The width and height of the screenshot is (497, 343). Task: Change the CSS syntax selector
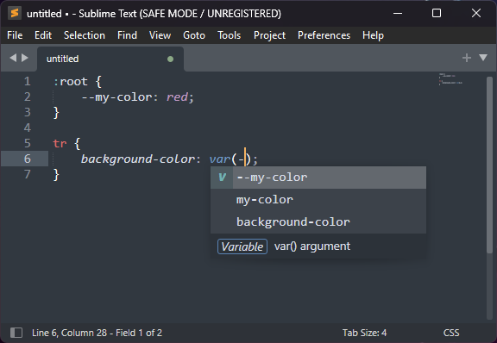(x=451, y=333)
